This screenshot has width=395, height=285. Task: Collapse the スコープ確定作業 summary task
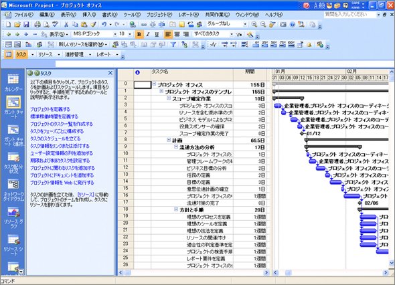[x=169, y=98]
